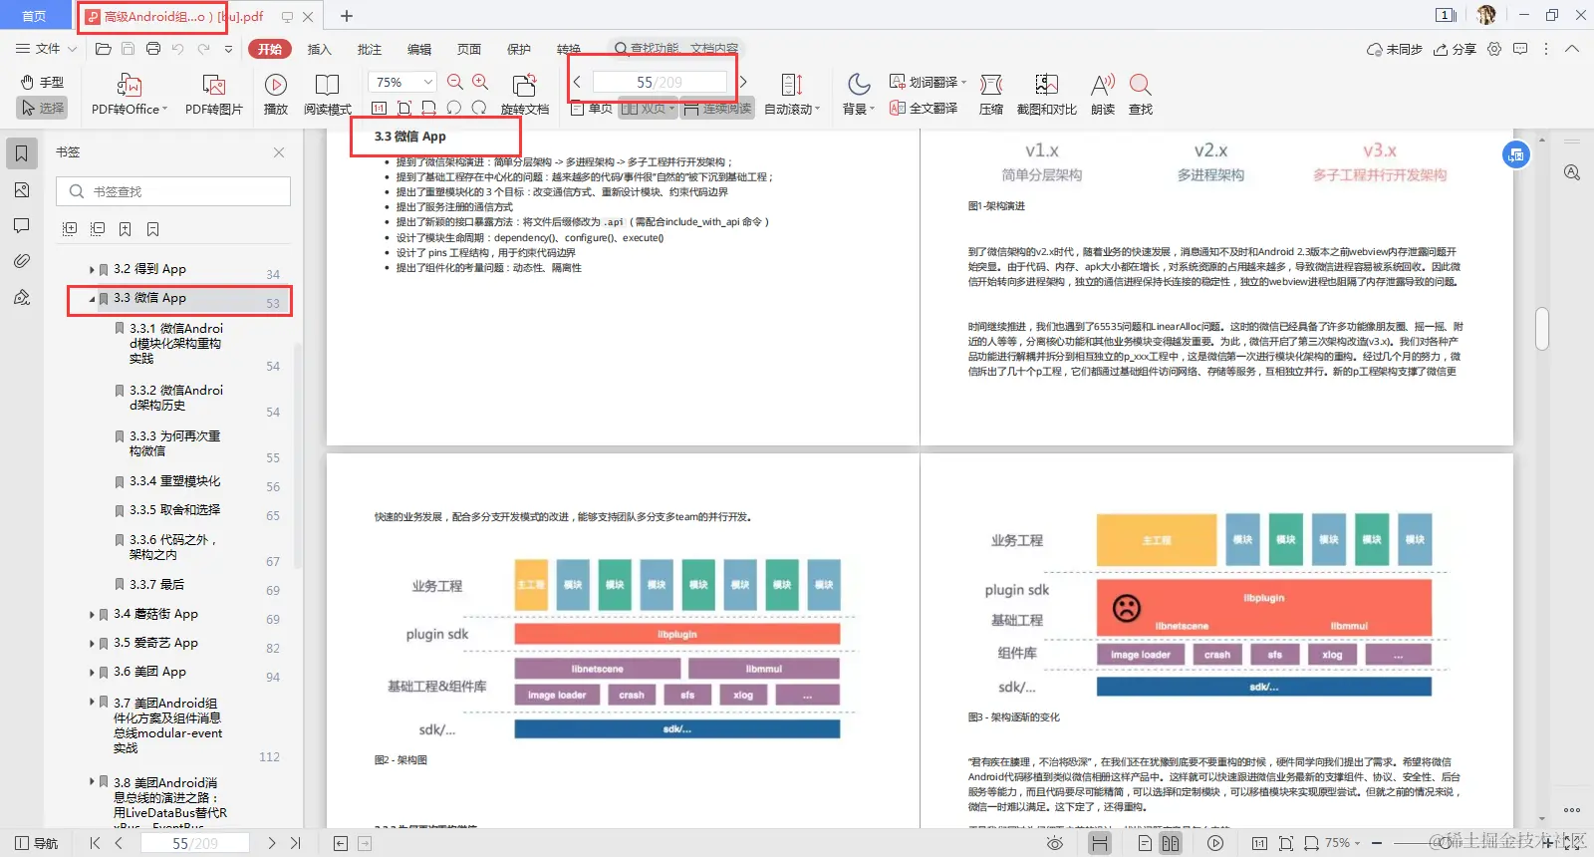Open settings gear in top right
Screen dimensions: 1594x857
coord(1494,49)
